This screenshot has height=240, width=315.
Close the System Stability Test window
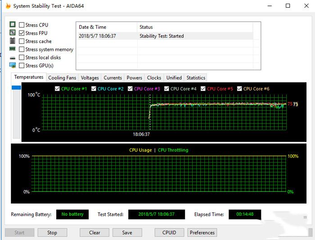pyautogui.click(x=306, y=6)
